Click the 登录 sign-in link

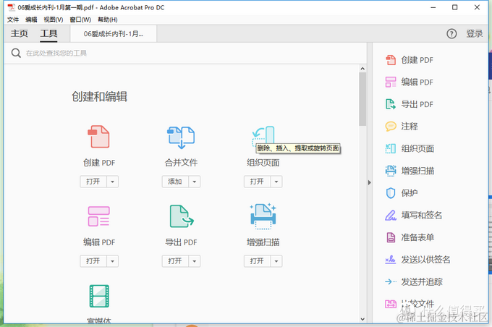(474, 33)
